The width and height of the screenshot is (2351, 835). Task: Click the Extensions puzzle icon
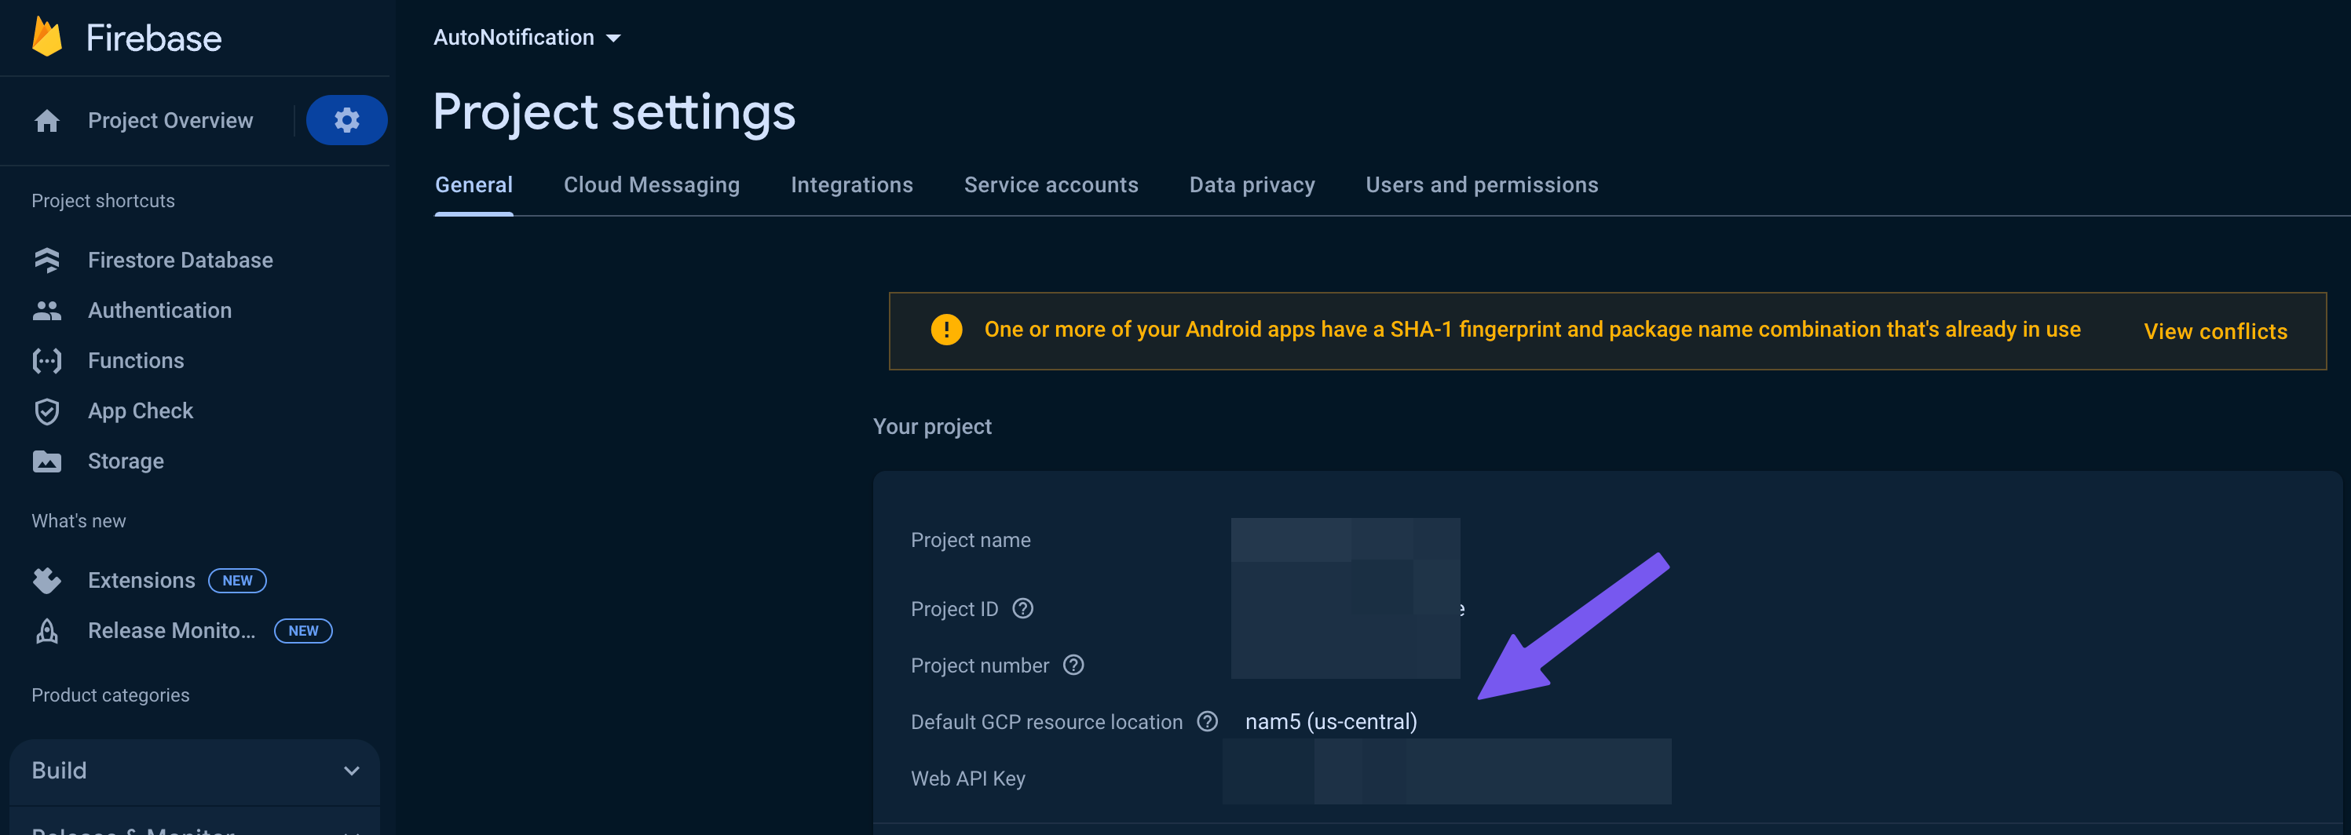46,581
